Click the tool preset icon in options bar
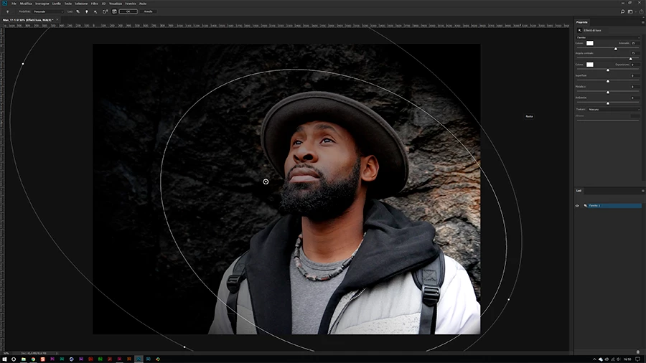 pyautogui.click(x=7, y=11)
